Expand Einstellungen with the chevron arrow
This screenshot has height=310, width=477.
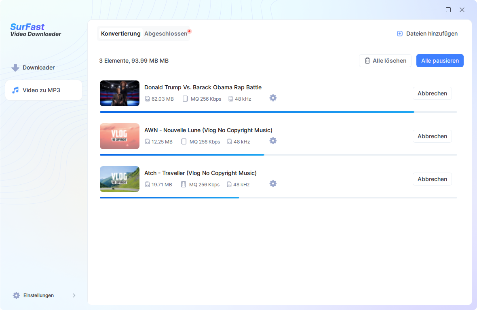[x=74, y=295]
